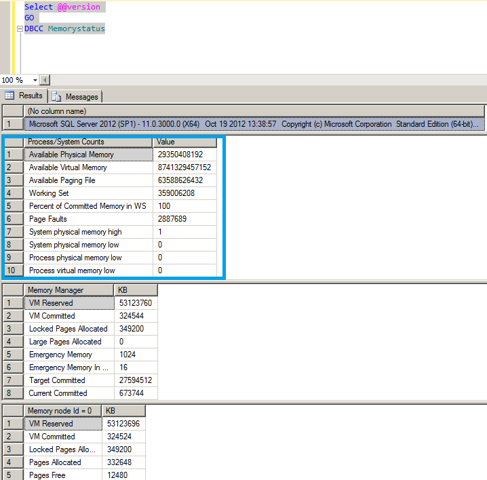
Task: Click the Memory node Id = 0 header
Action: tap(62, 411)
